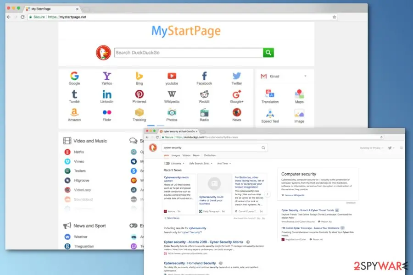Open the Reddit shortcut icon
The image size is (413, 275).
pos(204,94)
